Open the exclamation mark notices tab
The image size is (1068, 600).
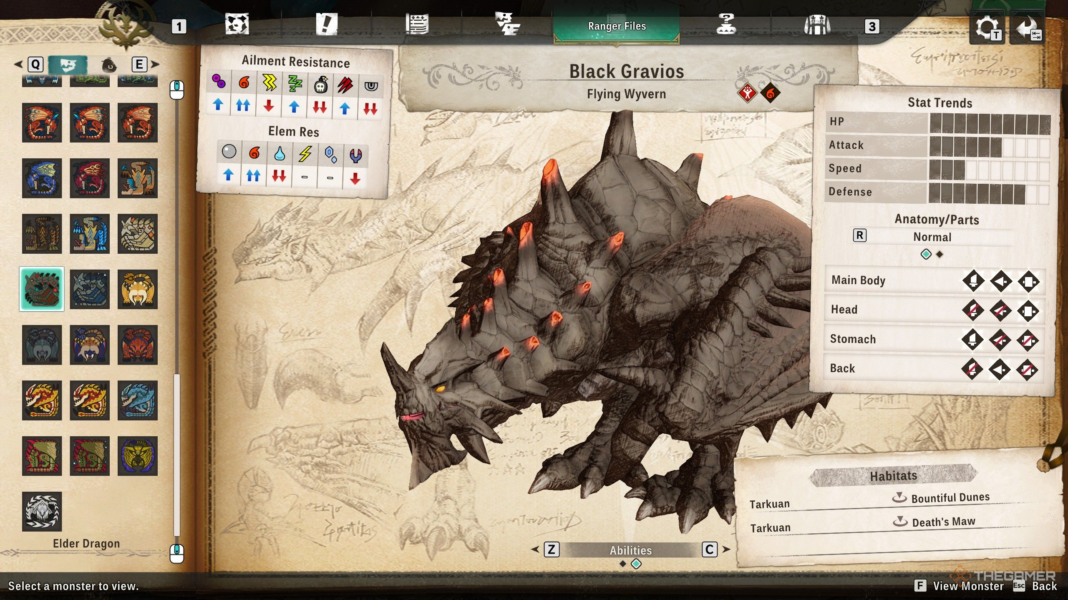(326, 24)
